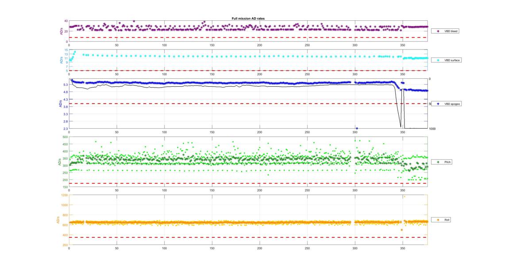The image size is (531, 275).
Task: Click the 13 y-axis tick in VBD surface plot
Action: [x=66, y=54]
